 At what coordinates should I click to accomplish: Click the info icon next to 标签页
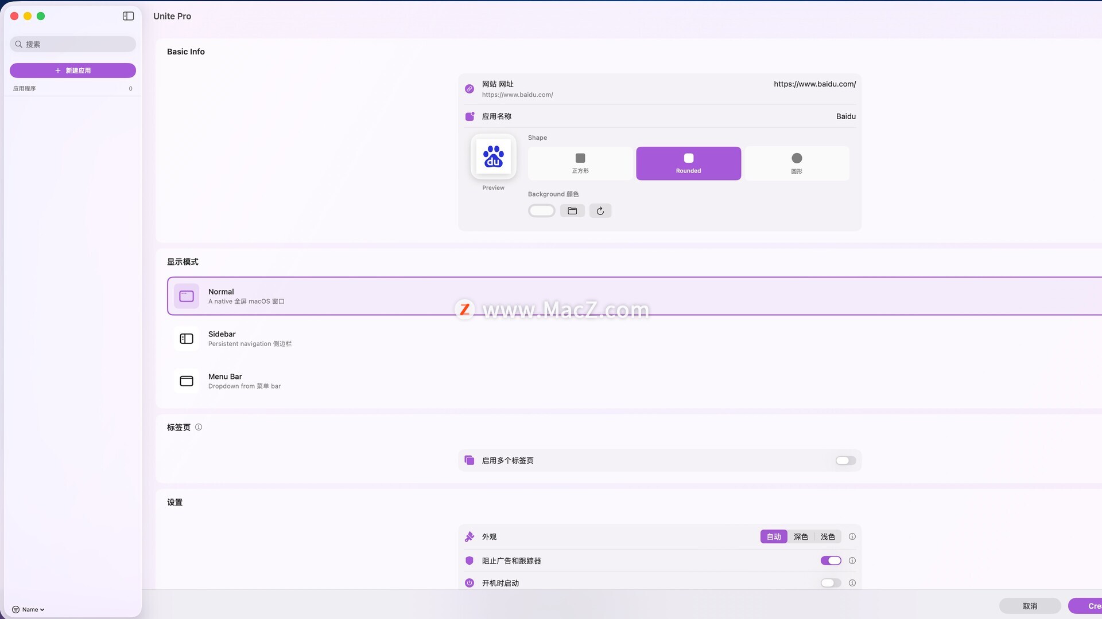[199, 427]
